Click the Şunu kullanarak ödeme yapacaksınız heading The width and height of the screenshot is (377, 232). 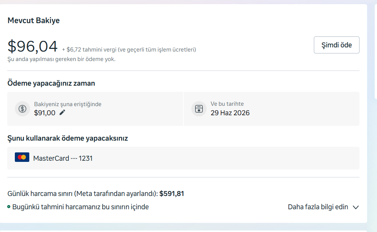tap(68, 138)
